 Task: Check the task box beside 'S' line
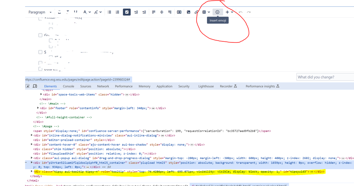click(x=40, y=52)
